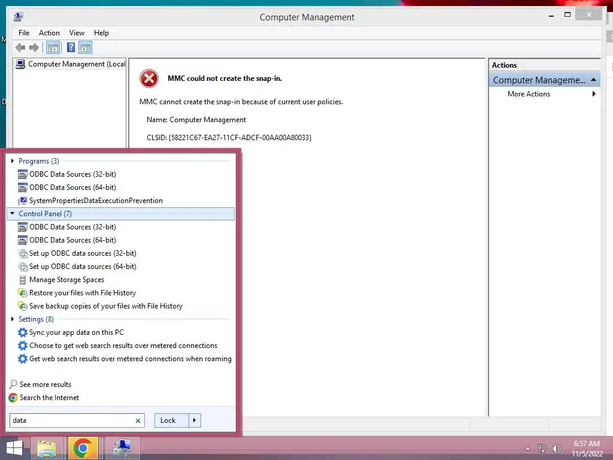
Task: Click the volume speaker tray icon
Action: [557, 449]
